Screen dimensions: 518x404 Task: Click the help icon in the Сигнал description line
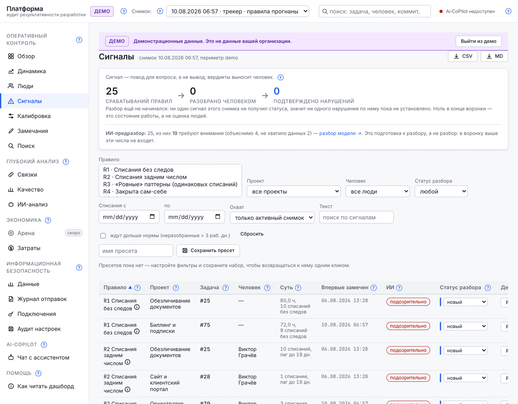(281, 77)
